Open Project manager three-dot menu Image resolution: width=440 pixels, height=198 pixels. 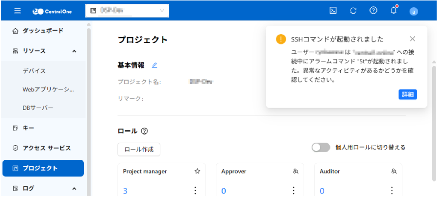(195, 190)
